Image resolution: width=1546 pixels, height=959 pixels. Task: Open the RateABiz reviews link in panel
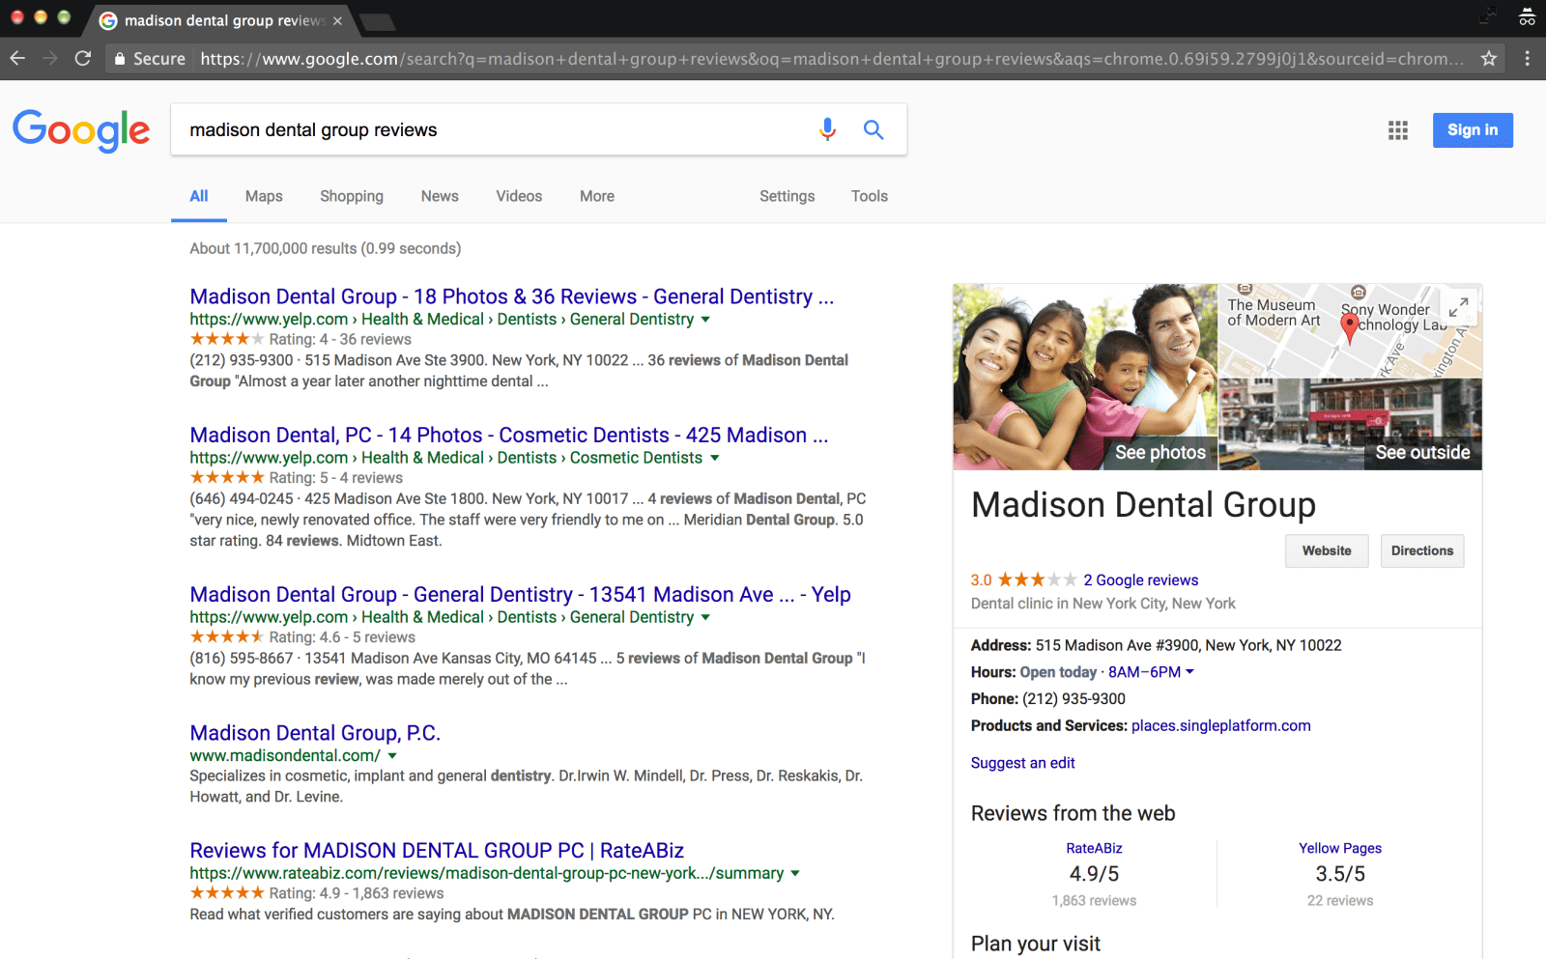[1094, 848]
